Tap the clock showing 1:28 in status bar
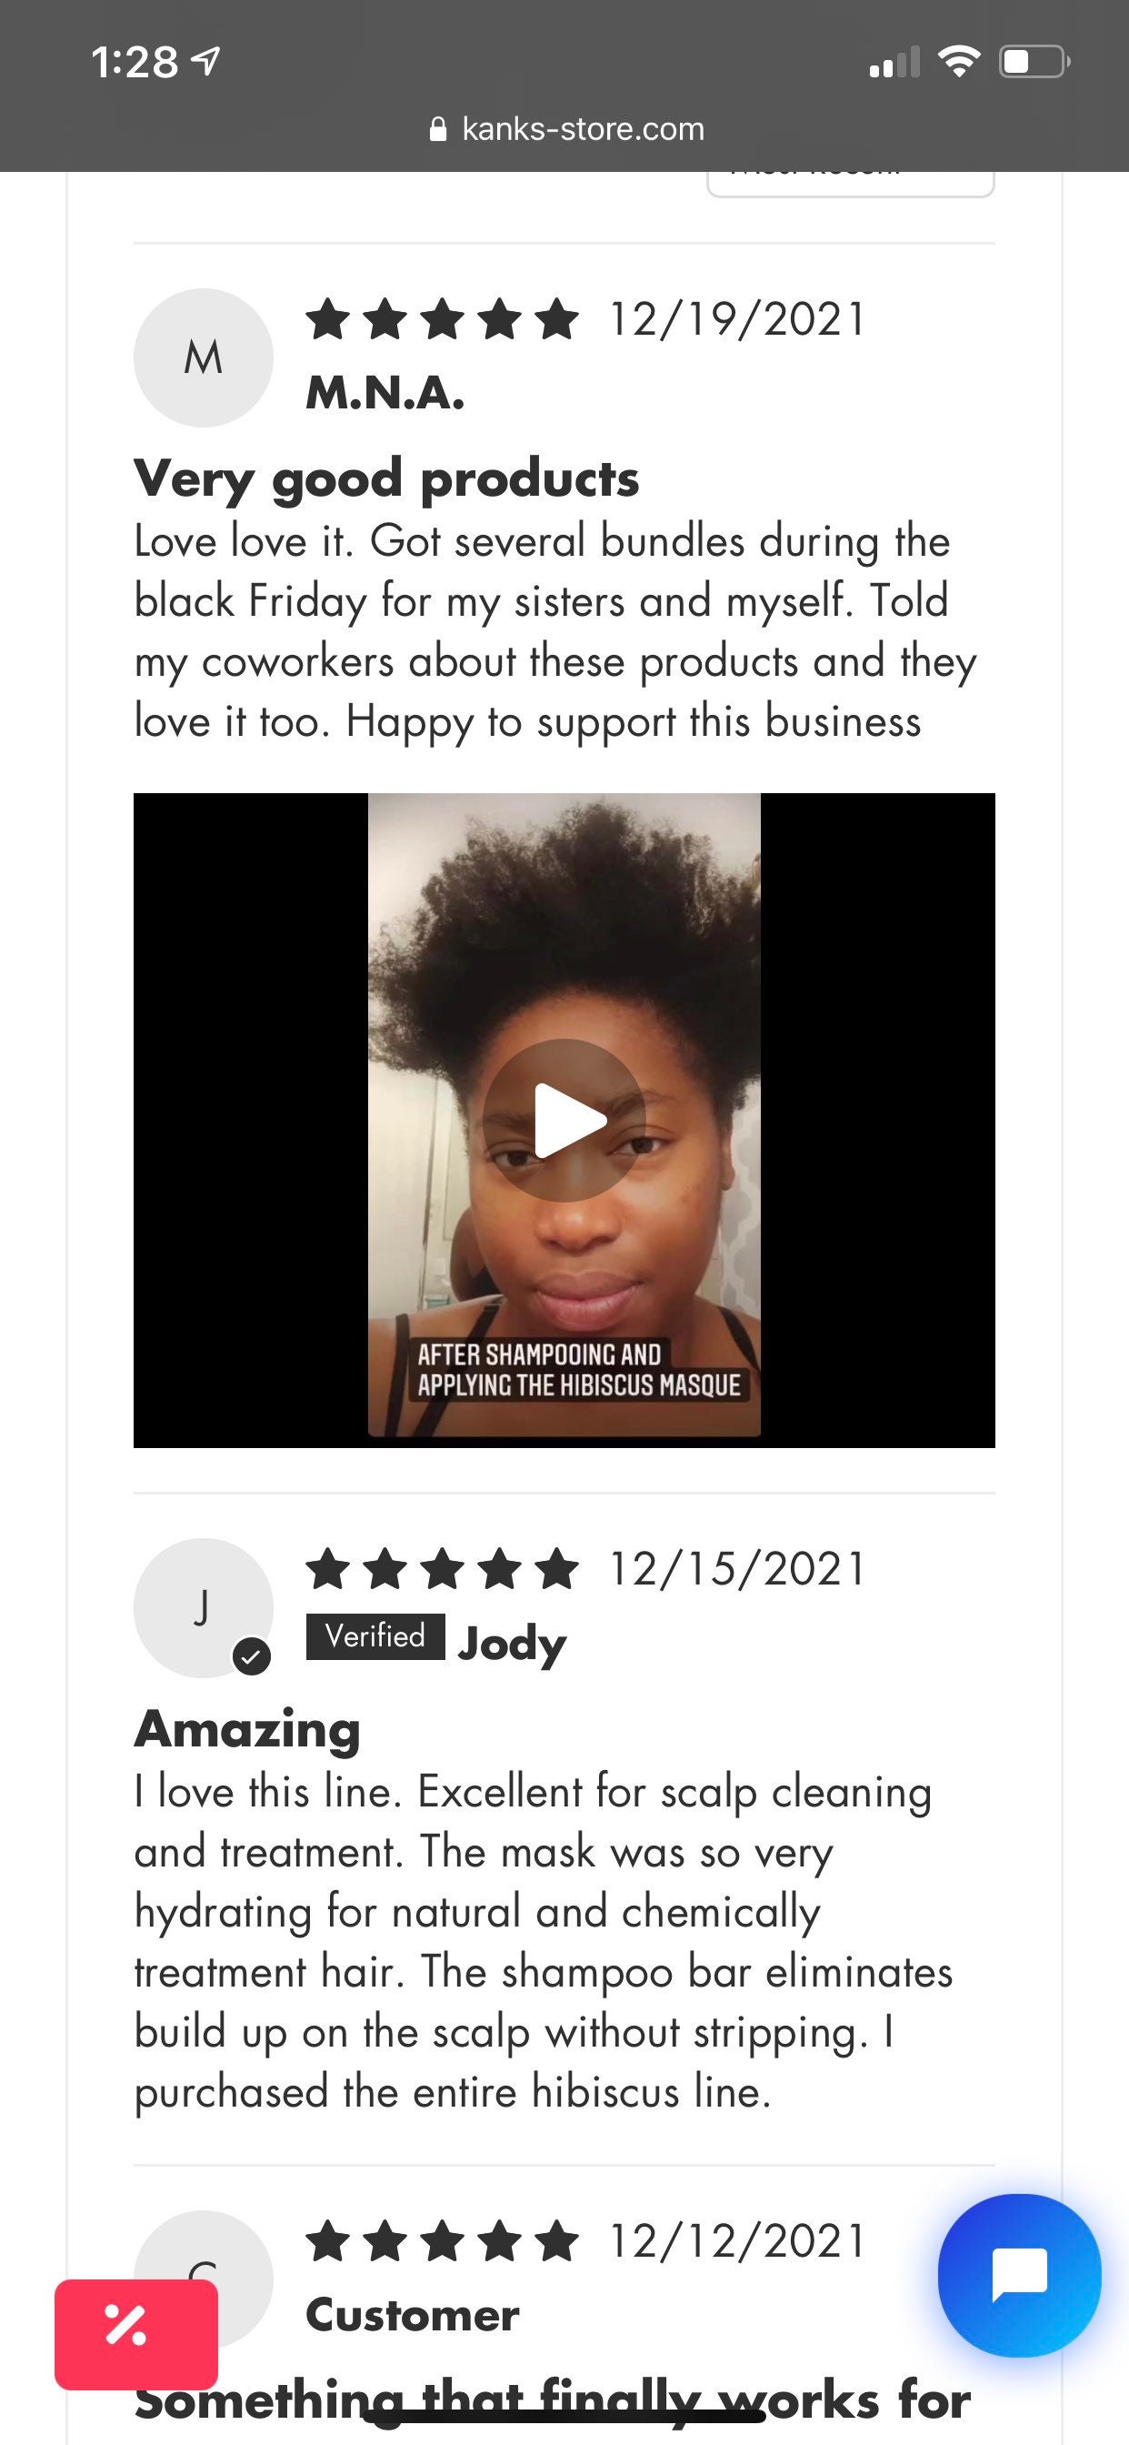The width and height of the screenshot is (1129, 2445). point(134,63)
